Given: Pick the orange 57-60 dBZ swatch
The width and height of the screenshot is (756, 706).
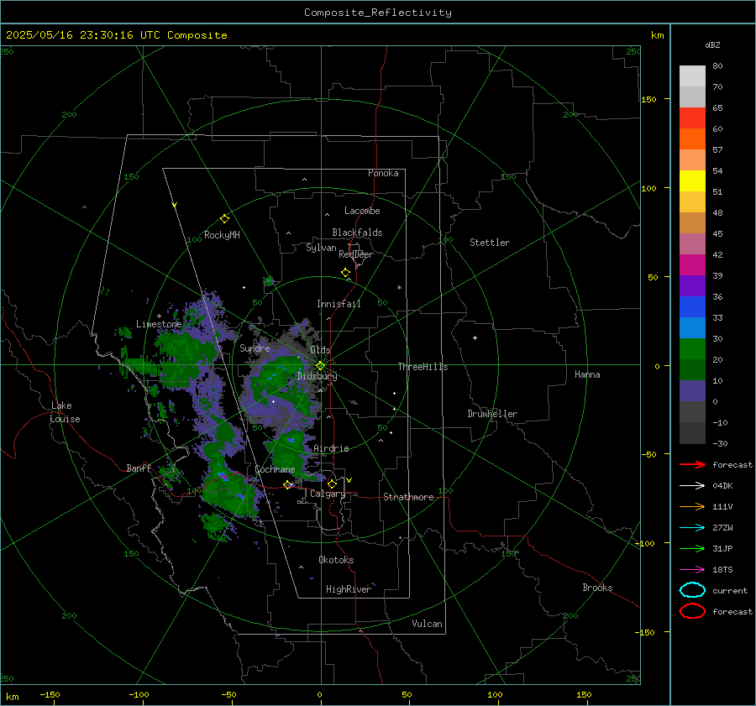Looking at the screenshot, I should click(692, 139).
